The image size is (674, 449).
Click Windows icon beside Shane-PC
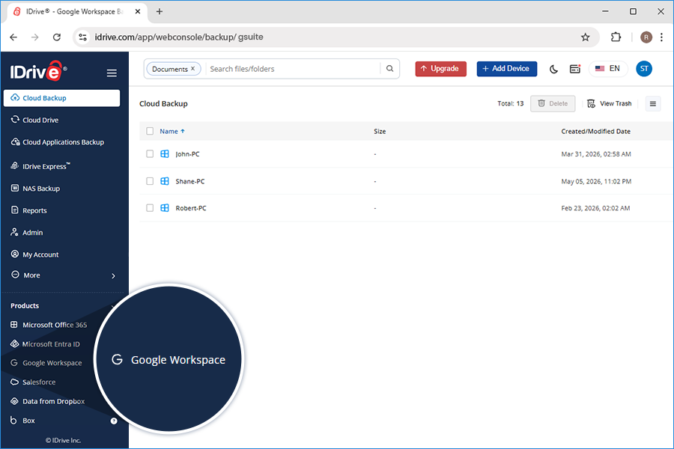[x=165, y=181]
